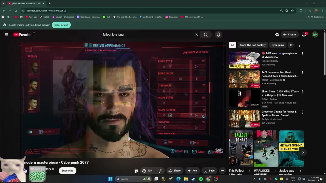
Task: Open File Explorer from the taskbar
Action: pyautogui.click(x=186, y=179)
